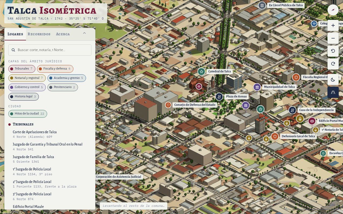The width and height of the screenshot is (343, 214).
Task: Toggle the Academia y gremio layer chip
Action: pos(67,78)
